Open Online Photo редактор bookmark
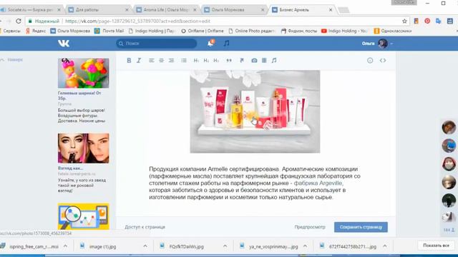 click(252, 31)
